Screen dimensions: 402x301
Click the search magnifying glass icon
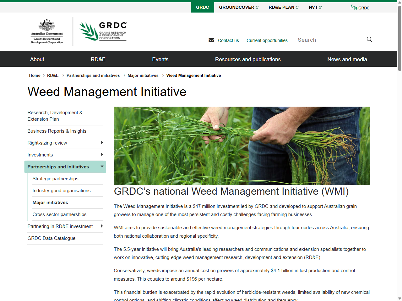coord(369,40)
